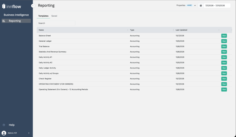Open the calendar icon for date range

coord(201,5)
